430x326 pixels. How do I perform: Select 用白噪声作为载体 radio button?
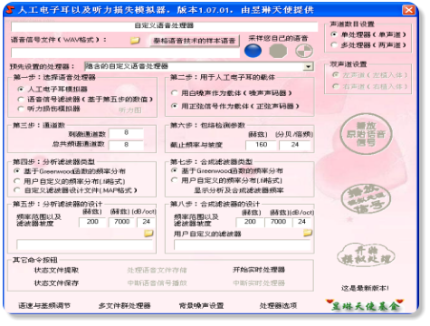tap(174, 92)
